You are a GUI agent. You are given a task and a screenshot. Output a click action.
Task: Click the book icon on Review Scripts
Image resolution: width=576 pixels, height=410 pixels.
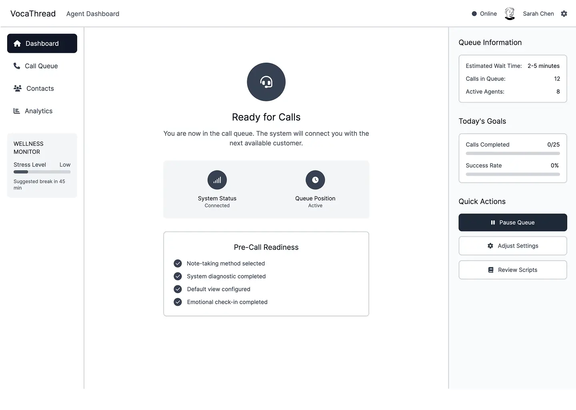[x=490, y=269]
